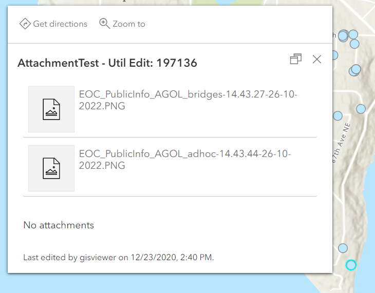Click blue point upper-right of 87th Ave label
This screenshot has width=375, height=293.
[361, 109]
